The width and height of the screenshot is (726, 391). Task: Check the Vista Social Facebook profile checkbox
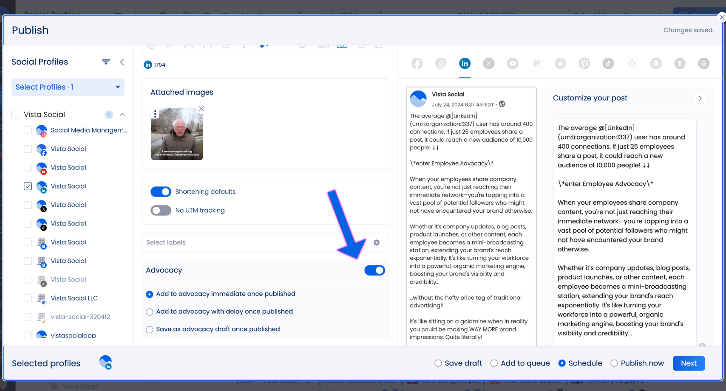[28, 149]
